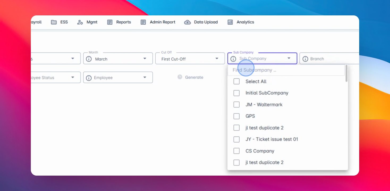Open the Employee Status dropdown arrow
This screenshot has height=191, width=390.
(x=73, y=77)
